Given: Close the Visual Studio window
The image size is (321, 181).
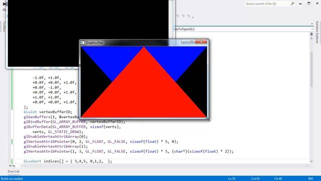Looking at the screenshot, I should click(317, 4).
